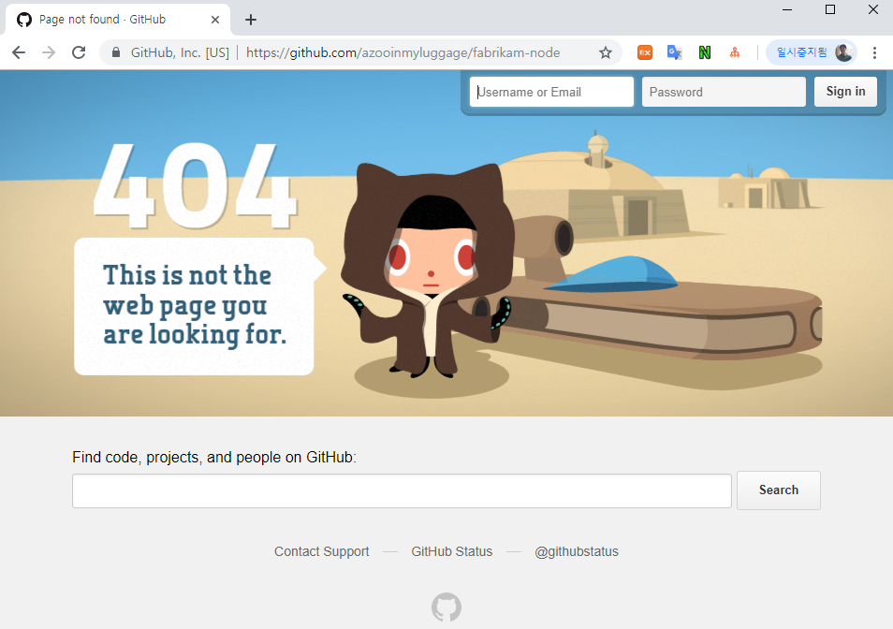
Task: Click the Username or Email field
Action: pyautogui.click(x=551, y=92)
